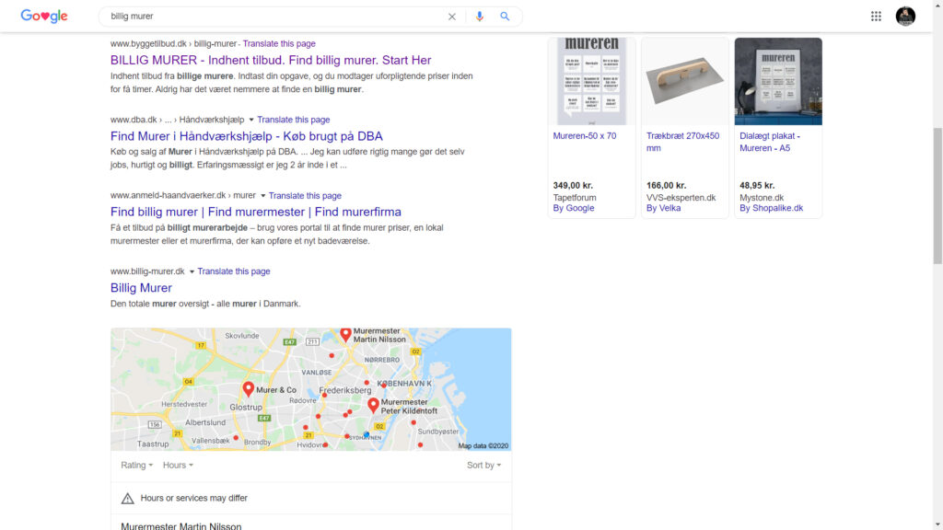Click the Map data ©2020 attribution
Viewport: 943px width, 530px height.
coord(483,446)
